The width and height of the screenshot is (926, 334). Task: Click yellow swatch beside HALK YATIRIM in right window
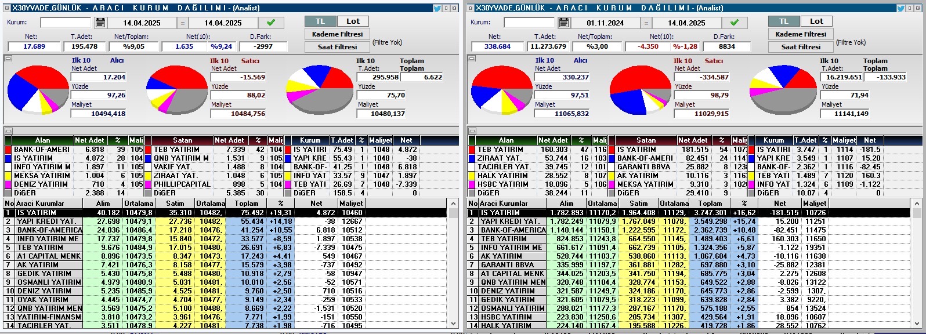472,176
